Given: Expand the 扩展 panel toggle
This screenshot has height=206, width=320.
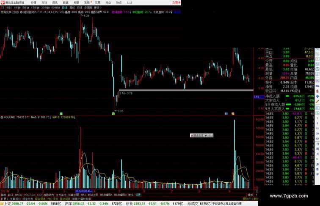Looking at the screenshot, I should tap(5, 199).
